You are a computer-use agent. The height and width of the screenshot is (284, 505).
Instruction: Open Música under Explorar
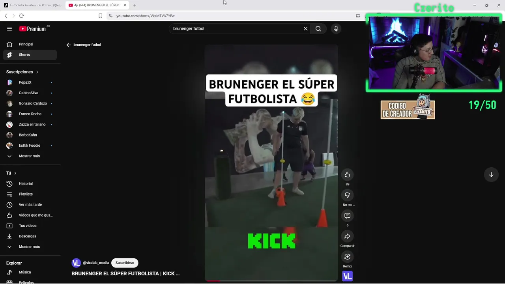click(30, 272)
